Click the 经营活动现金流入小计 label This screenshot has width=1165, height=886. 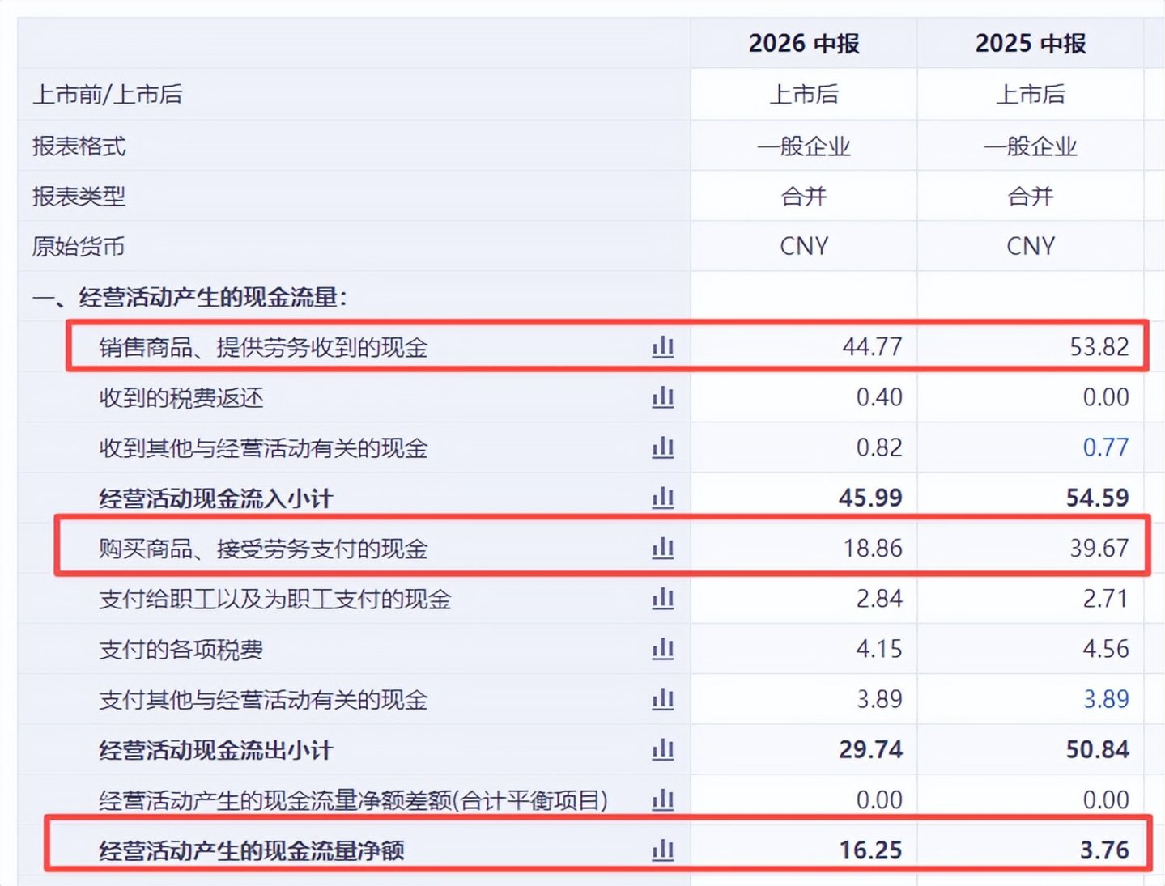[215, 498]
